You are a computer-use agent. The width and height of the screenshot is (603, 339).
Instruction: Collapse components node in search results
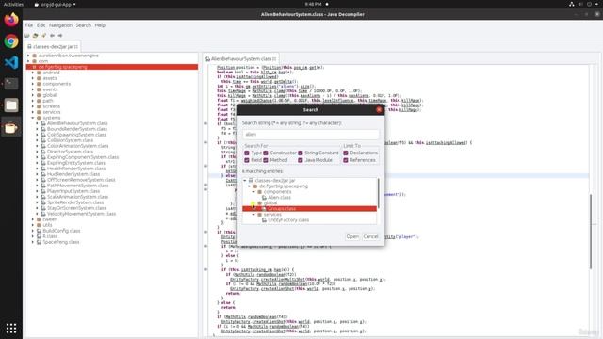coord(253,192)
